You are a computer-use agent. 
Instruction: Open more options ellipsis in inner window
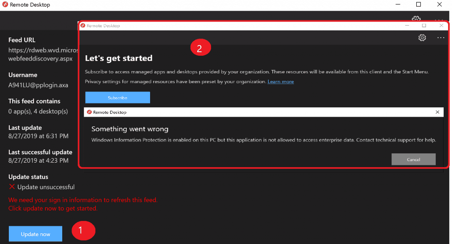coord(441,38)
